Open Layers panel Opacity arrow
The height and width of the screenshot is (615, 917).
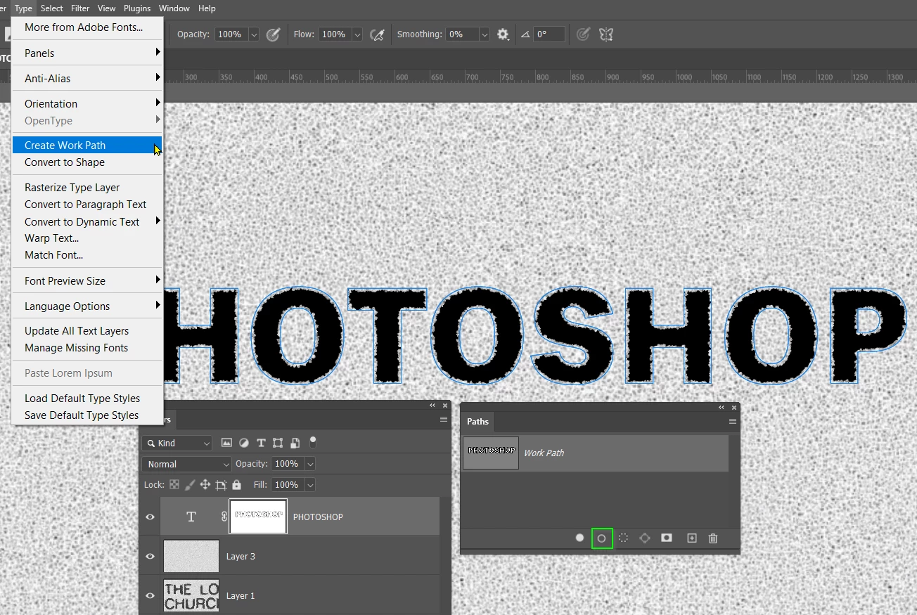310,464
